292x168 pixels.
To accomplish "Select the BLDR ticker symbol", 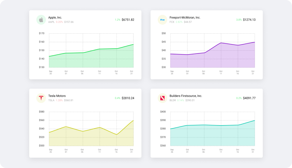I will (x=173, y=100).
